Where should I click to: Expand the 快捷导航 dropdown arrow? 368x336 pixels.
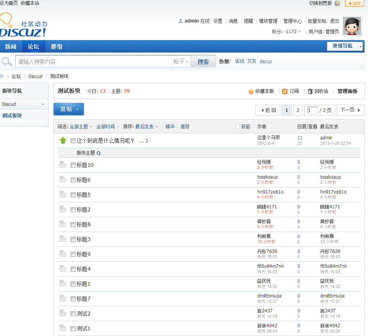click(360, 46)
